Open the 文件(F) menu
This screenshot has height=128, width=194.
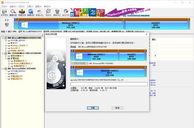4,6
